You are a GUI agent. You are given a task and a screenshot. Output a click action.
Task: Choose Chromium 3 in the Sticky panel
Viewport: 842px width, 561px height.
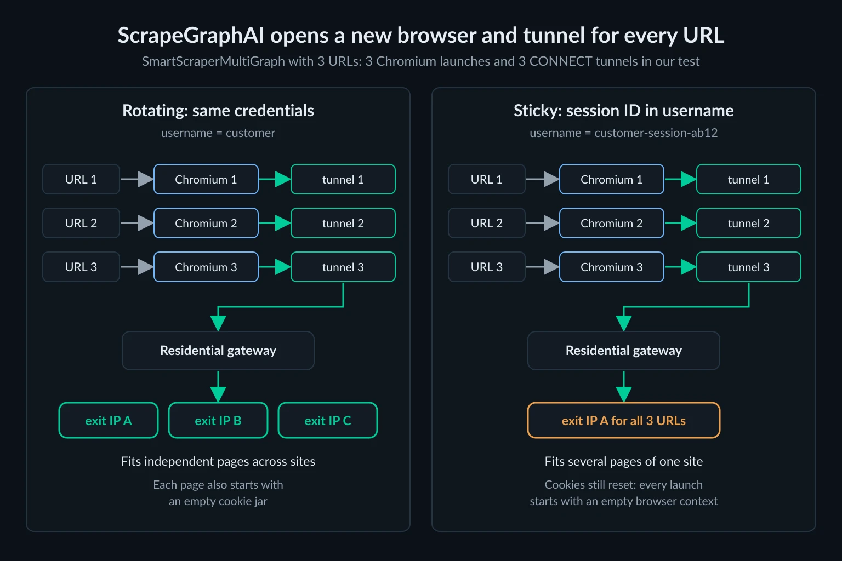tap(612, 267)
